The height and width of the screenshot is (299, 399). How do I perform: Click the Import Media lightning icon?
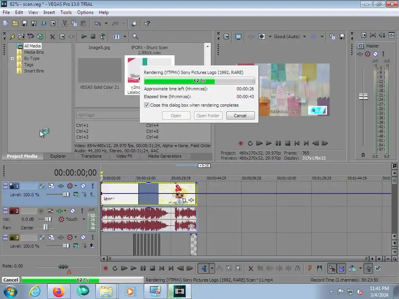(12, 37)
